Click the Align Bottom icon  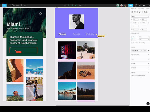click(x=145, y=12)
